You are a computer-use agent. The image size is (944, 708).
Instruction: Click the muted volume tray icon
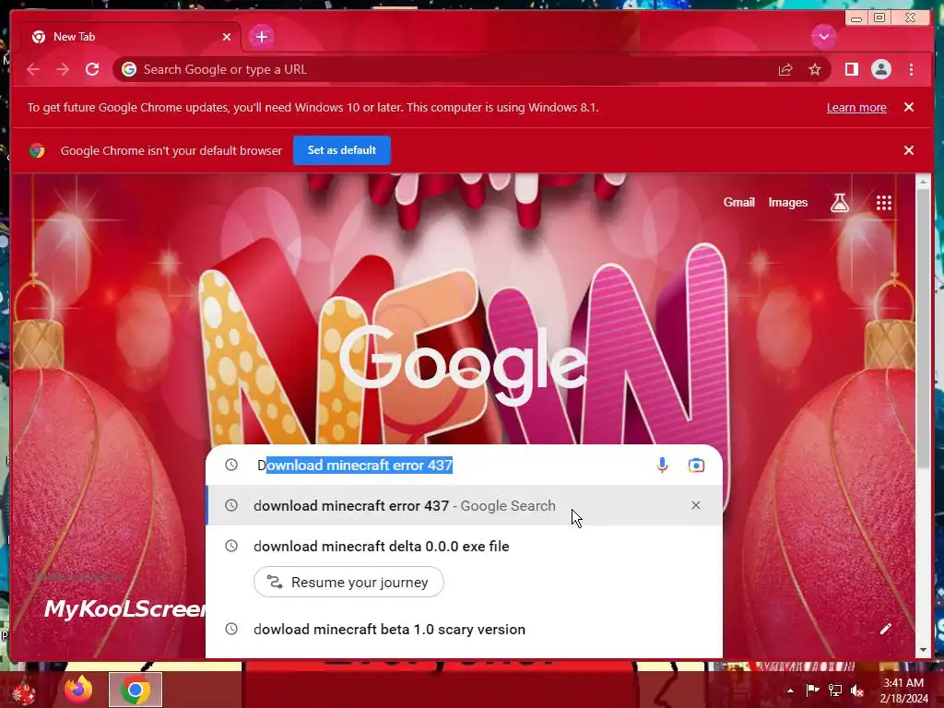[856, 690]
